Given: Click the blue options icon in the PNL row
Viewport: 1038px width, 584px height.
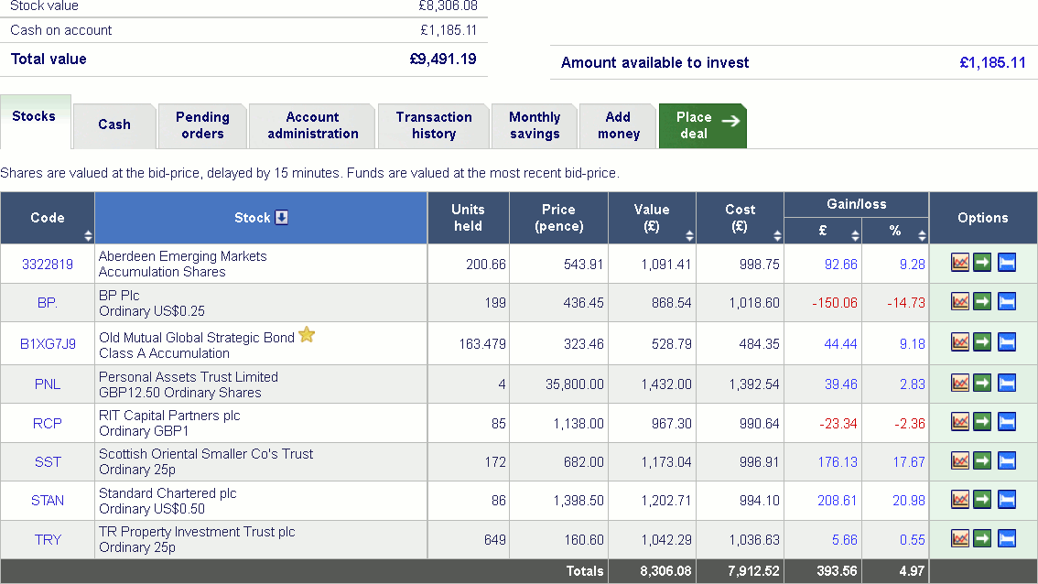Looking at the screenshot, I should click(x=1006, y=383).
